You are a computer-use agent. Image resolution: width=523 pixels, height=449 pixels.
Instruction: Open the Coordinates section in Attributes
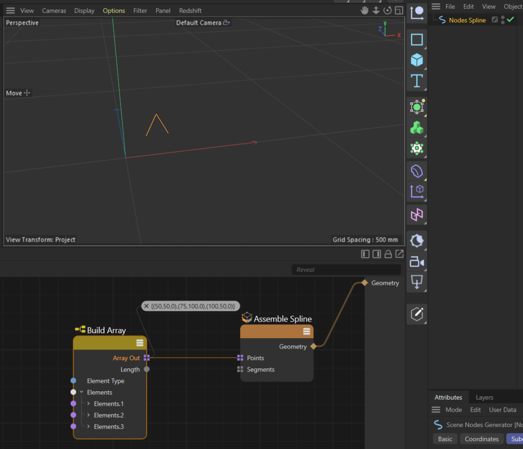point(481,439)
